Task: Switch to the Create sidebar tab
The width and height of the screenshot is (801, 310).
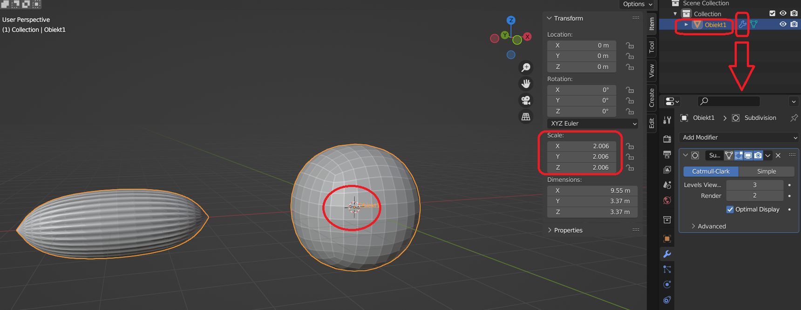Action: (652, 97)
